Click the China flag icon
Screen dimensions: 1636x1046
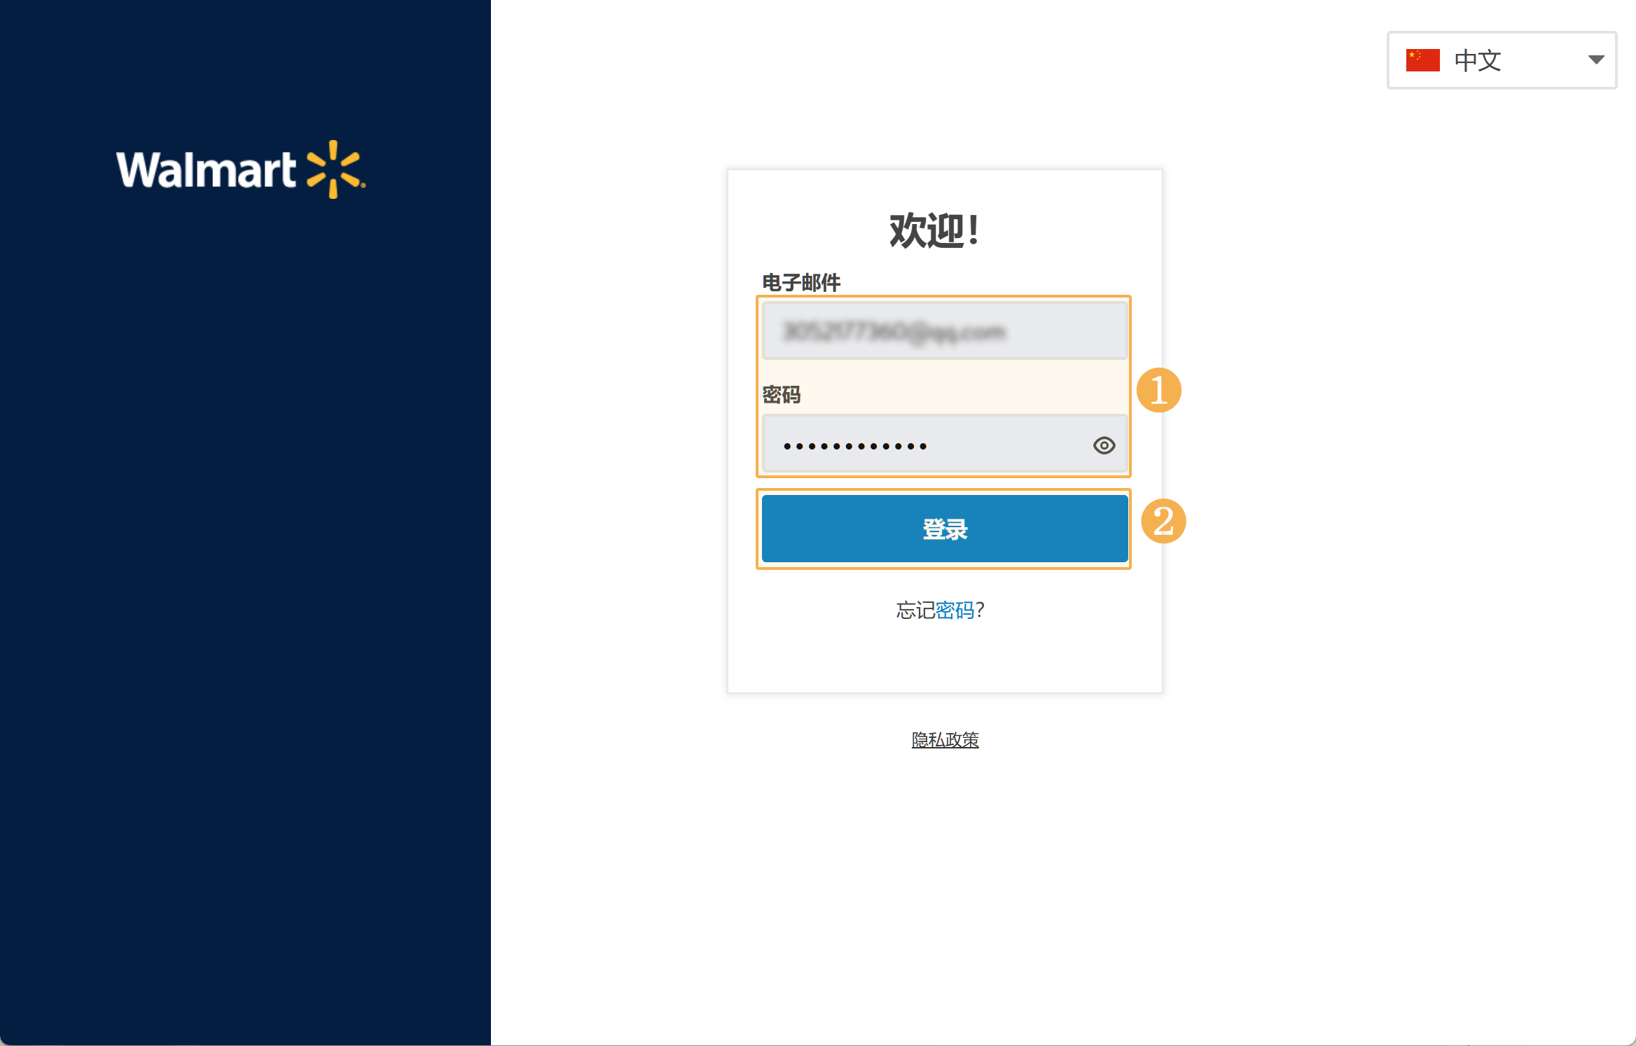point(1422,60)
